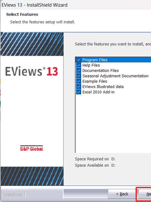Uncheck the Excel 2010 Add-in checkbox
Viewport: 151px width, 202px height.
[78, 92]
